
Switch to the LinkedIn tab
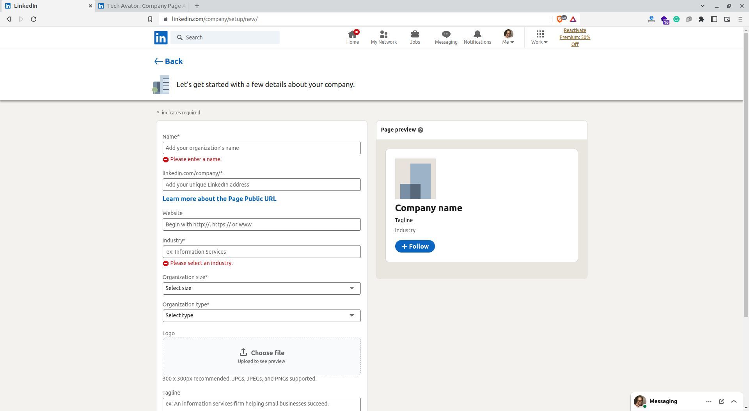click(47, 6)
